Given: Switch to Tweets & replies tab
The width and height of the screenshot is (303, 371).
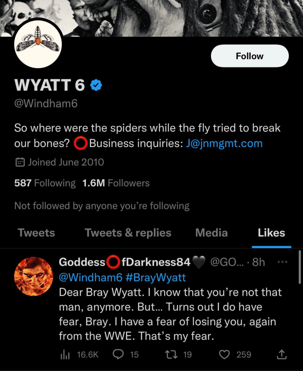Looking at the screenshot, I should point(128,233).
